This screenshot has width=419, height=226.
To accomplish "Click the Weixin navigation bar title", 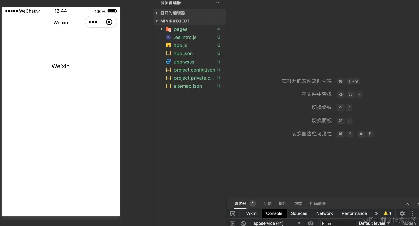I will [61, 23].
